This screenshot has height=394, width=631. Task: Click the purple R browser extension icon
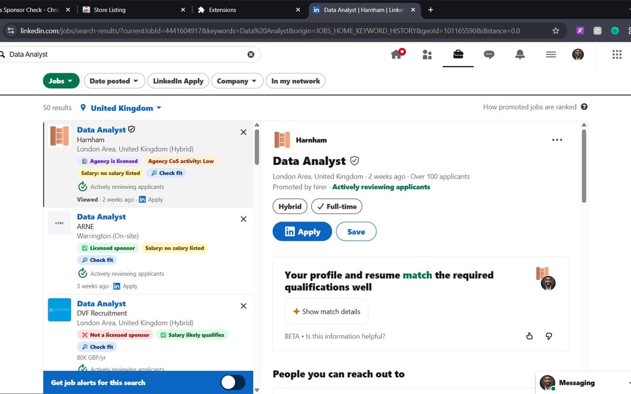[580, 31]
